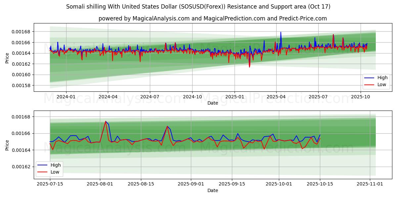Click the 2025-09-01 tick label on bottom chart
This screenshot has width=397, height=198.
pos(191,184)
